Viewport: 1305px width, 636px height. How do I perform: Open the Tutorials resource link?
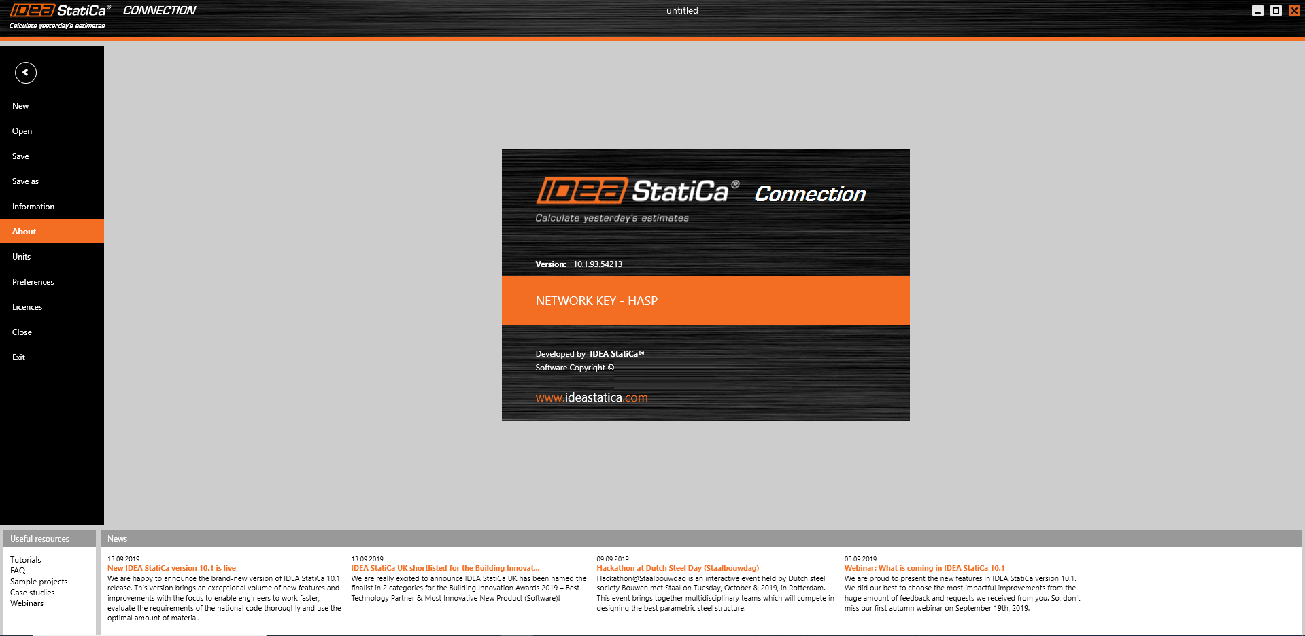click(x=25, y=560)
